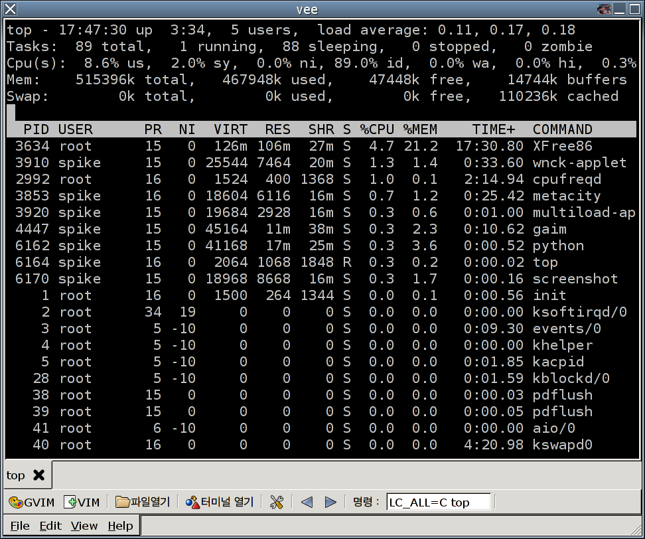Click the GVIM toolbar button
Screen dimensions: 645x539
pyautogui.click(x=33, y=502)
